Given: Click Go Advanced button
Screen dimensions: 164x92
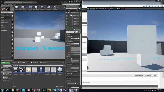Looking at the screenshot, I should point(148,76).
